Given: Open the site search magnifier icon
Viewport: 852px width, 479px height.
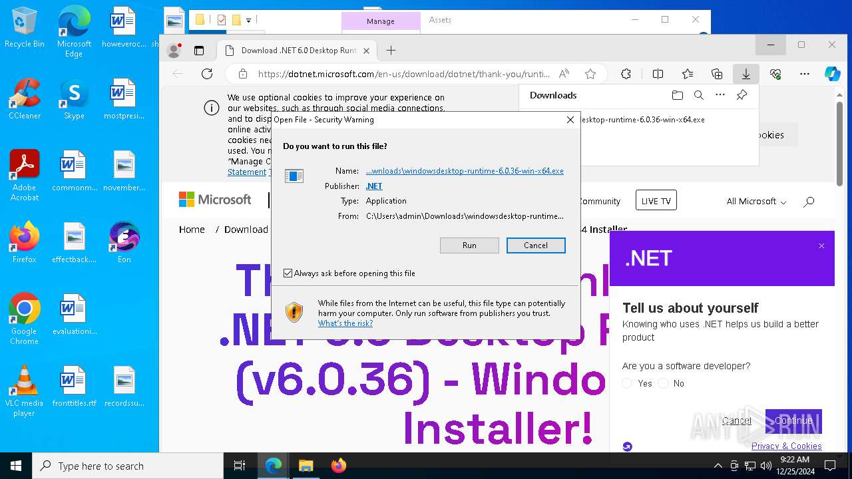Looking at the screenshot, I should (x=809, y=202).
